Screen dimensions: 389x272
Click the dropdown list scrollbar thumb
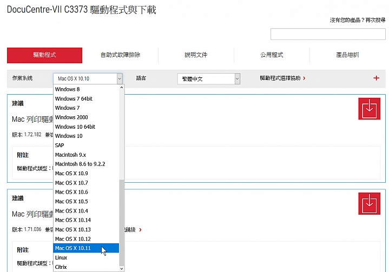[x=122, y=222]
